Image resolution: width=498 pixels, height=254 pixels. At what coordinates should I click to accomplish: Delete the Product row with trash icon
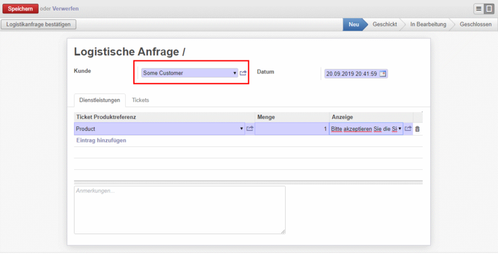click(x=418, y=129)
